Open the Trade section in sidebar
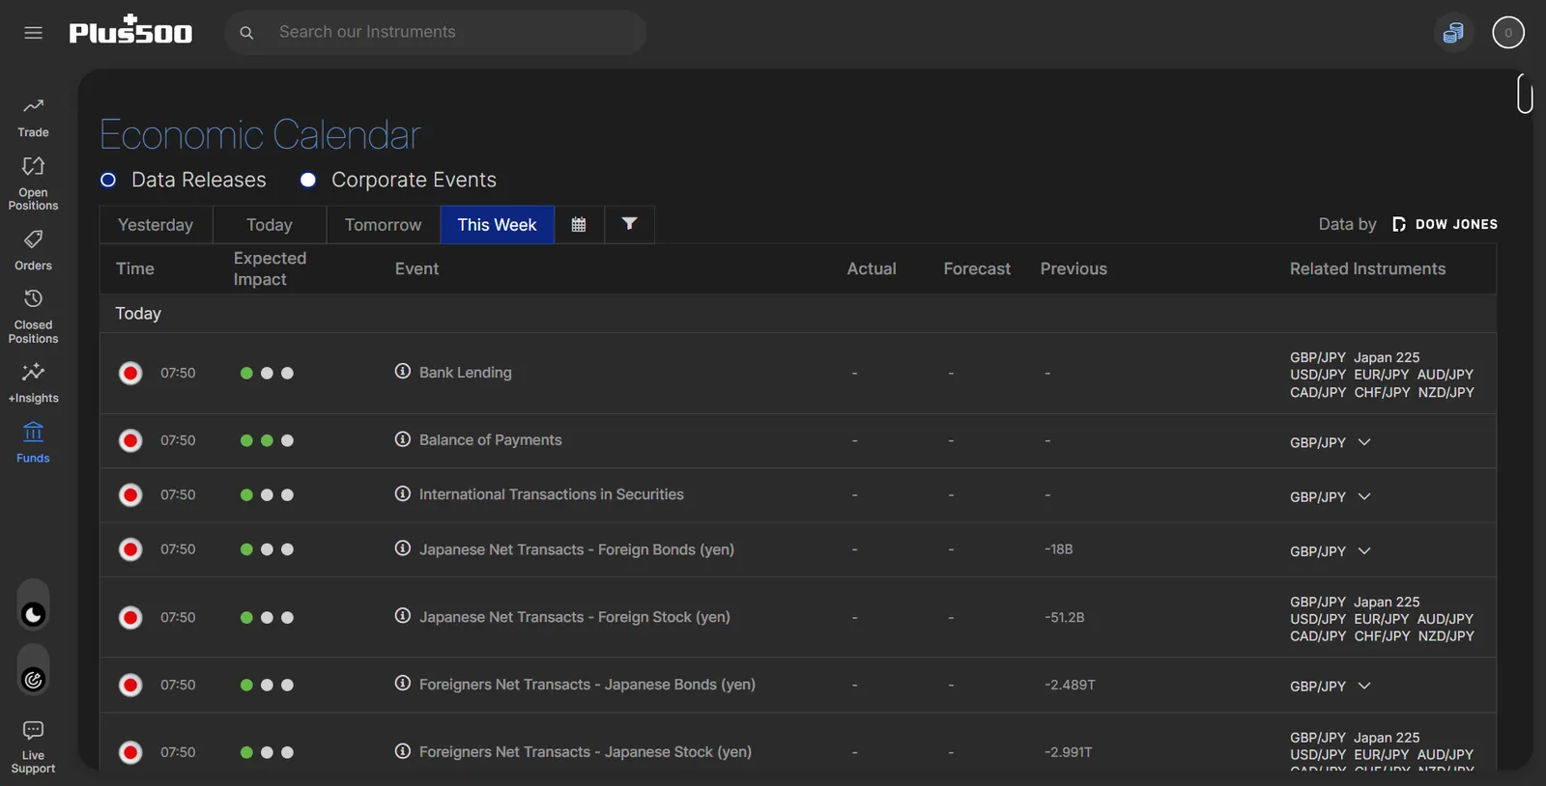The image size is (1546, 786). coord(33,117)
